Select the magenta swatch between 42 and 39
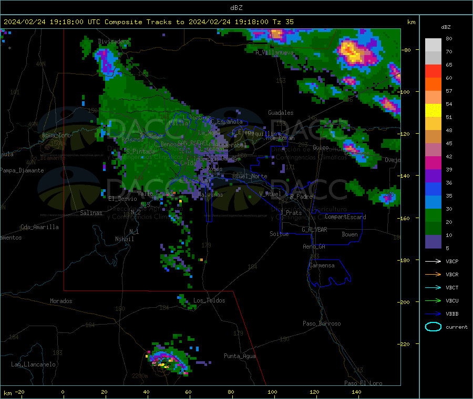The image size is (473, 399). tap(433, 163)
